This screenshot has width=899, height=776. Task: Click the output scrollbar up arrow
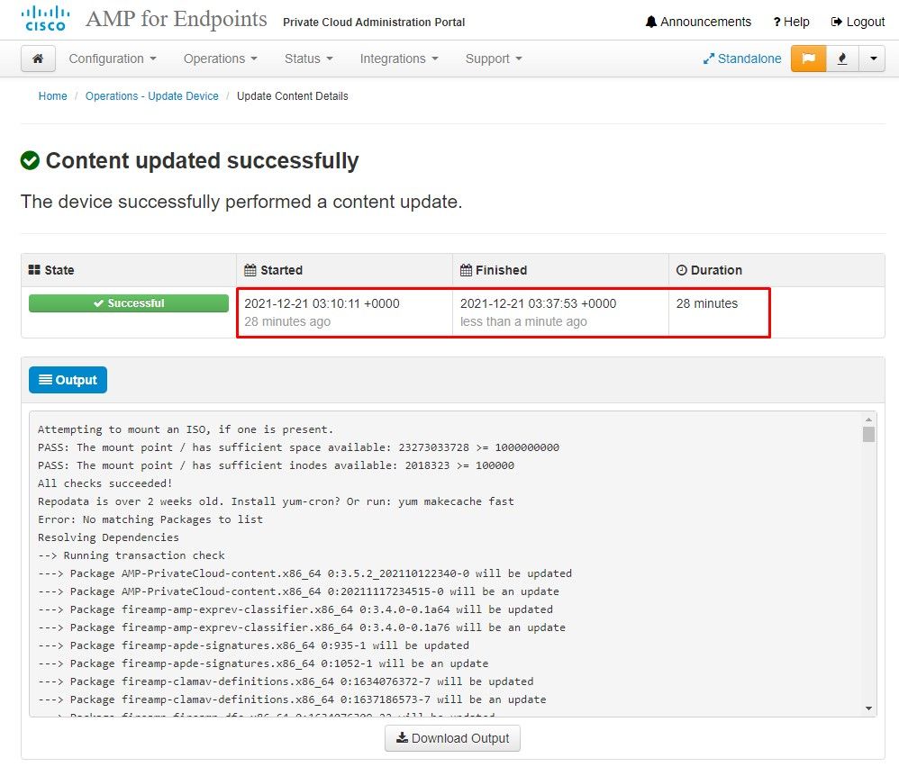point(868,420)
